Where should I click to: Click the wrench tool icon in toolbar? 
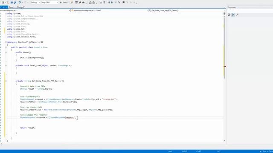tap(80, 3)
